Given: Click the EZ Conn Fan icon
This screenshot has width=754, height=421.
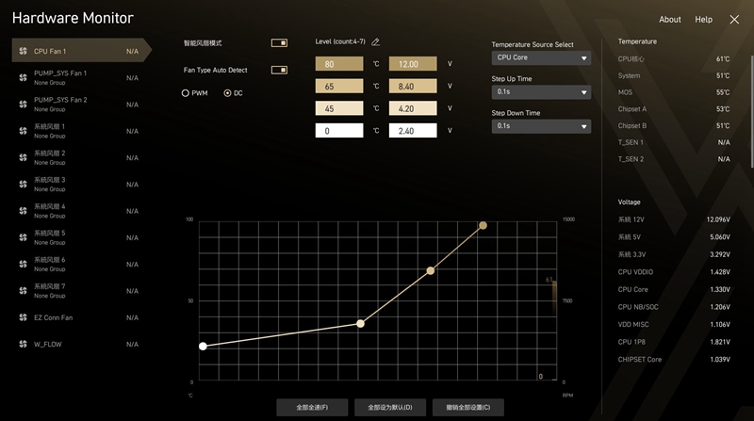Looking at the screenshot, I should (23, 317).
